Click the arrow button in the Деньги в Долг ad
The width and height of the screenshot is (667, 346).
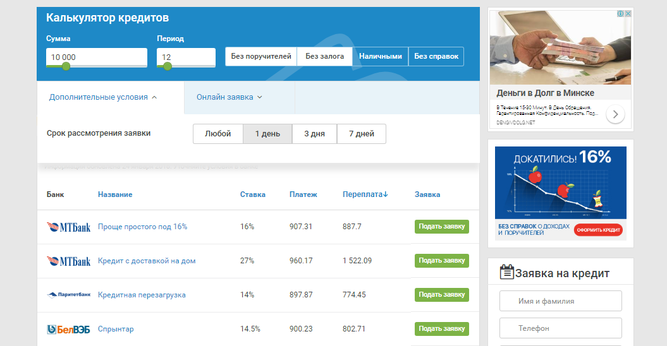coord(615,114)
